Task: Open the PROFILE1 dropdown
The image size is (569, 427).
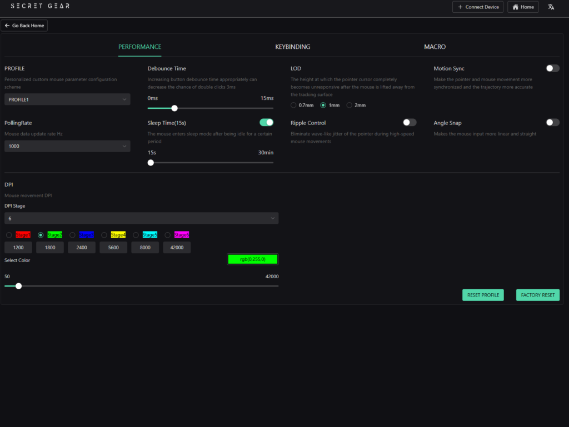Action: click(67, 99)
